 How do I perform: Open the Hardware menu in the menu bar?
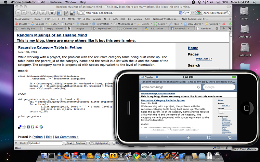[55, 2]
